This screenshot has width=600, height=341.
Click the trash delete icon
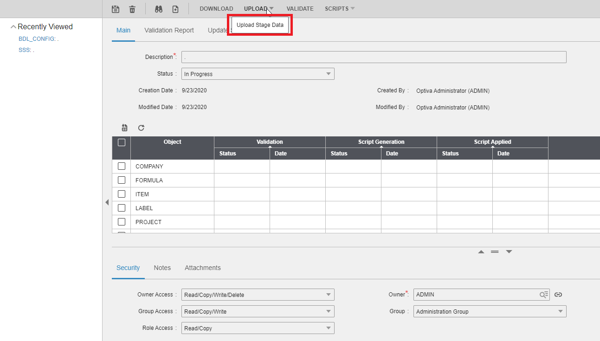tap(132, 9)
